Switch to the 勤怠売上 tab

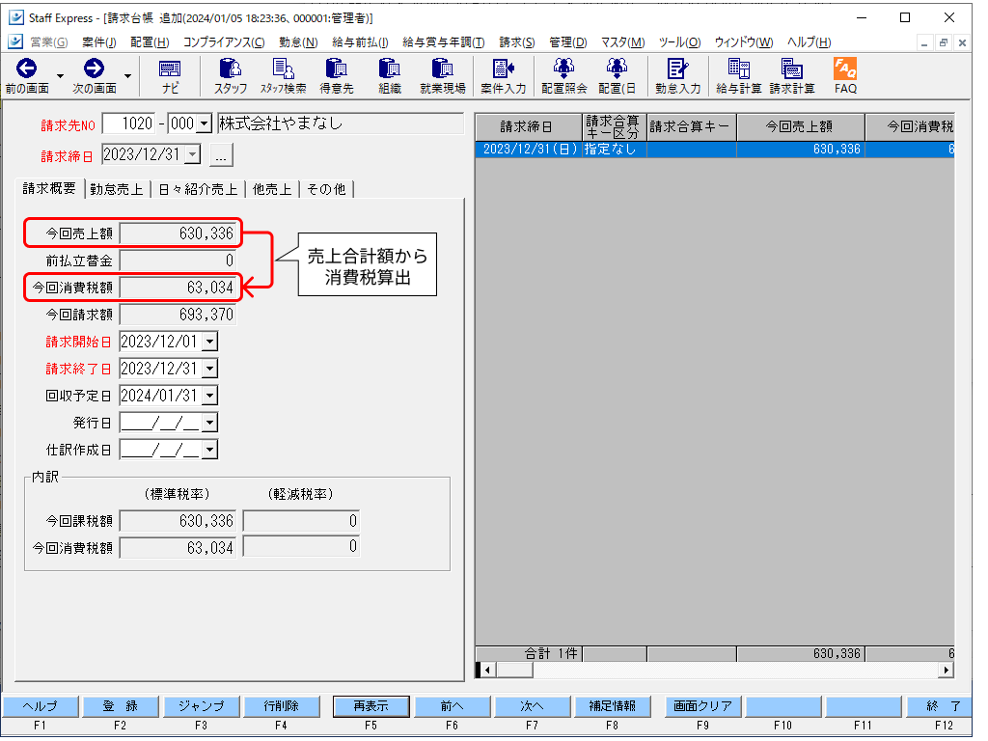coord(117,189)
